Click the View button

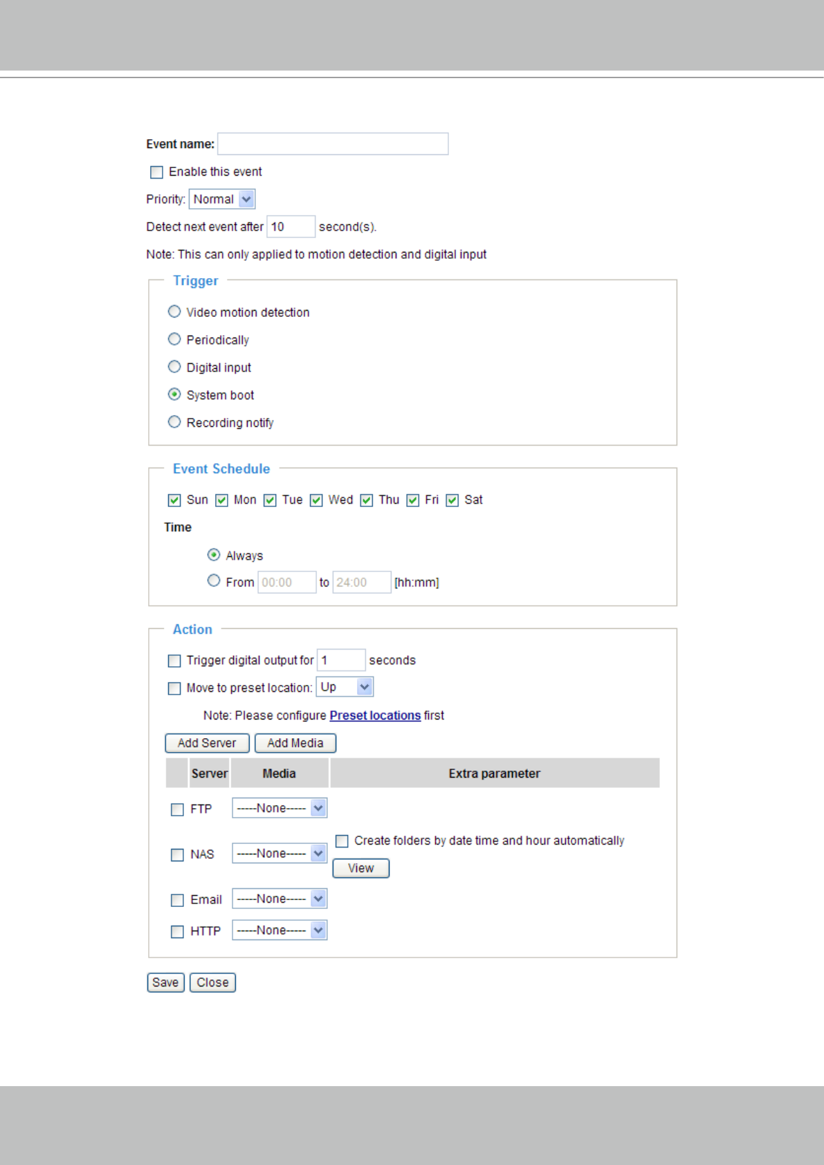[360, 868]
